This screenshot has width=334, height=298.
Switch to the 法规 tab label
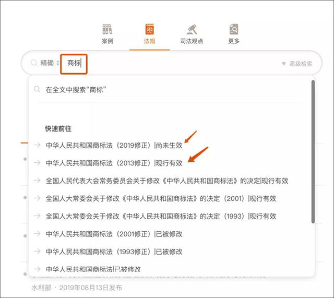pos(150,41)
